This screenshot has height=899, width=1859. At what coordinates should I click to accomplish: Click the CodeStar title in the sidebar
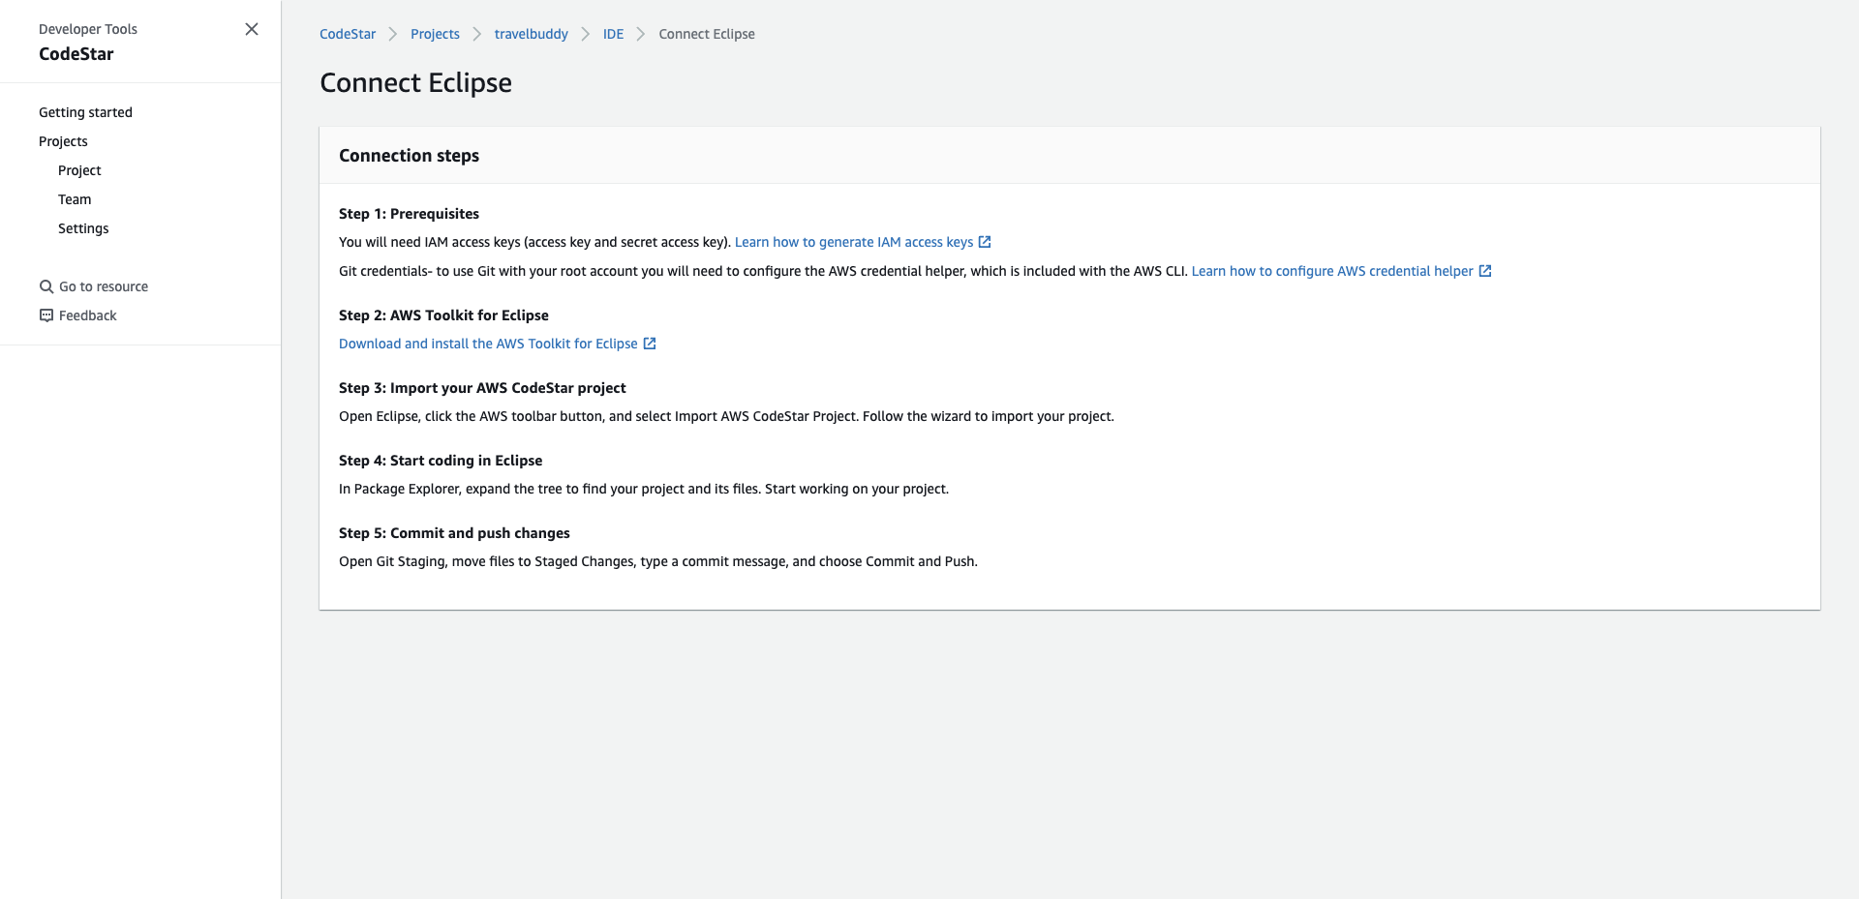pos(76,54)
